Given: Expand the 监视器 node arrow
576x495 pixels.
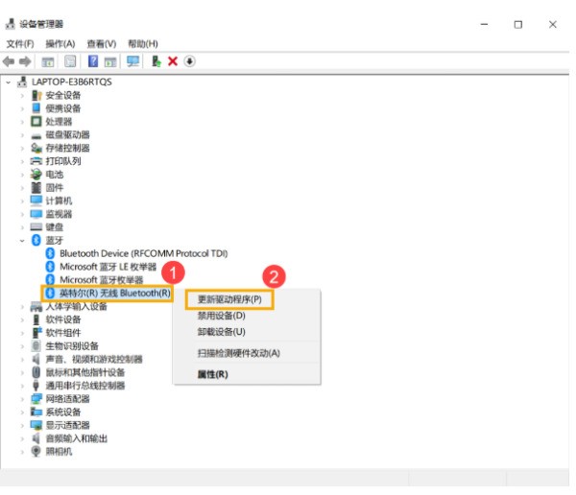Looking at the screenshot, I should 22,215.
